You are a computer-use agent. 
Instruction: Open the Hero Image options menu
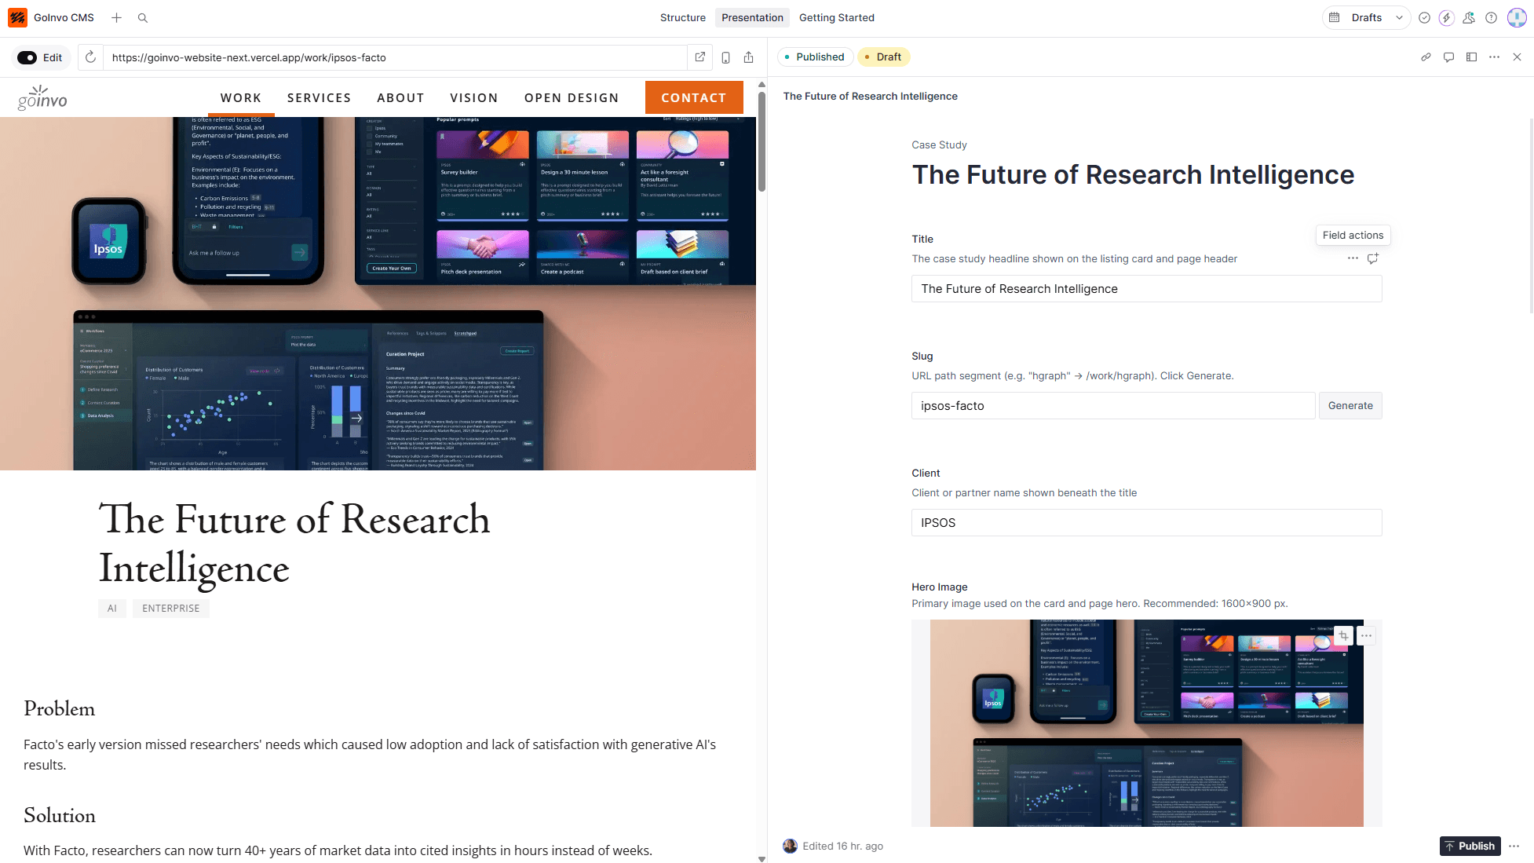point(1366,635)
